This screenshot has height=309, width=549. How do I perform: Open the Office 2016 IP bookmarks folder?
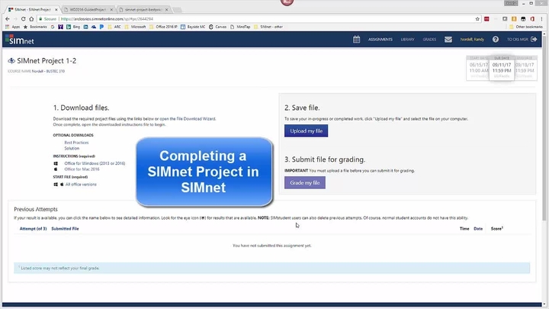tap(163, 27)
